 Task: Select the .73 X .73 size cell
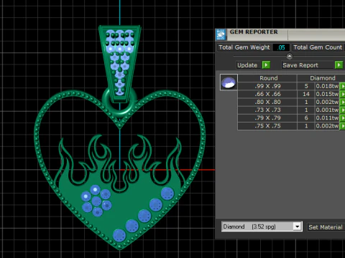(267, 110)
